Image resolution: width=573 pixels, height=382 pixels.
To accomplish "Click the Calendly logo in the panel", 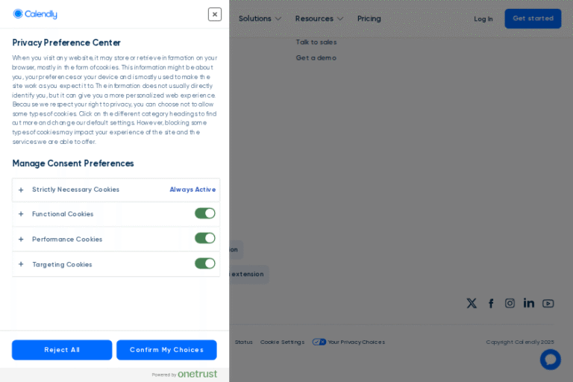I will tap(35, 14).
